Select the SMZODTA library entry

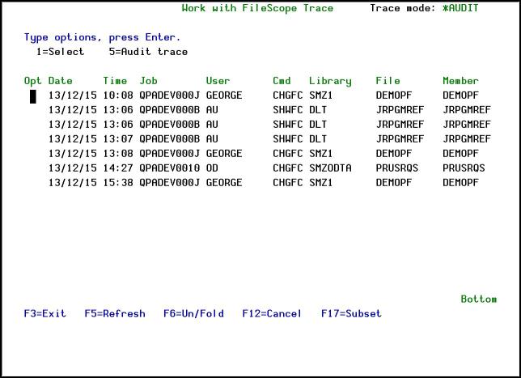330,168
